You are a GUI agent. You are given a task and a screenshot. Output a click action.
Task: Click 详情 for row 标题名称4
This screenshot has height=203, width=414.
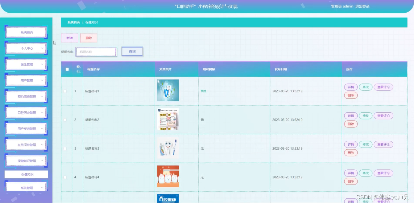point(351,173)
